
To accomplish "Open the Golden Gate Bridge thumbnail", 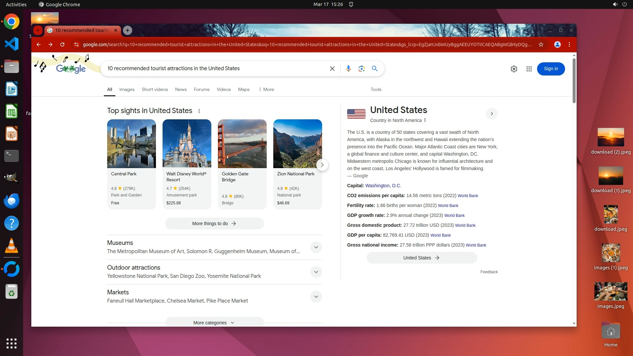I will pos(242,144).
